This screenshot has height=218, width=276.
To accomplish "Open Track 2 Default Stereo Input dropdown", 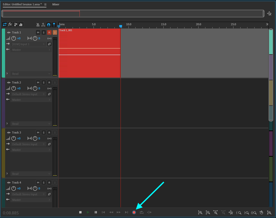I will click(x=28, y=94).
